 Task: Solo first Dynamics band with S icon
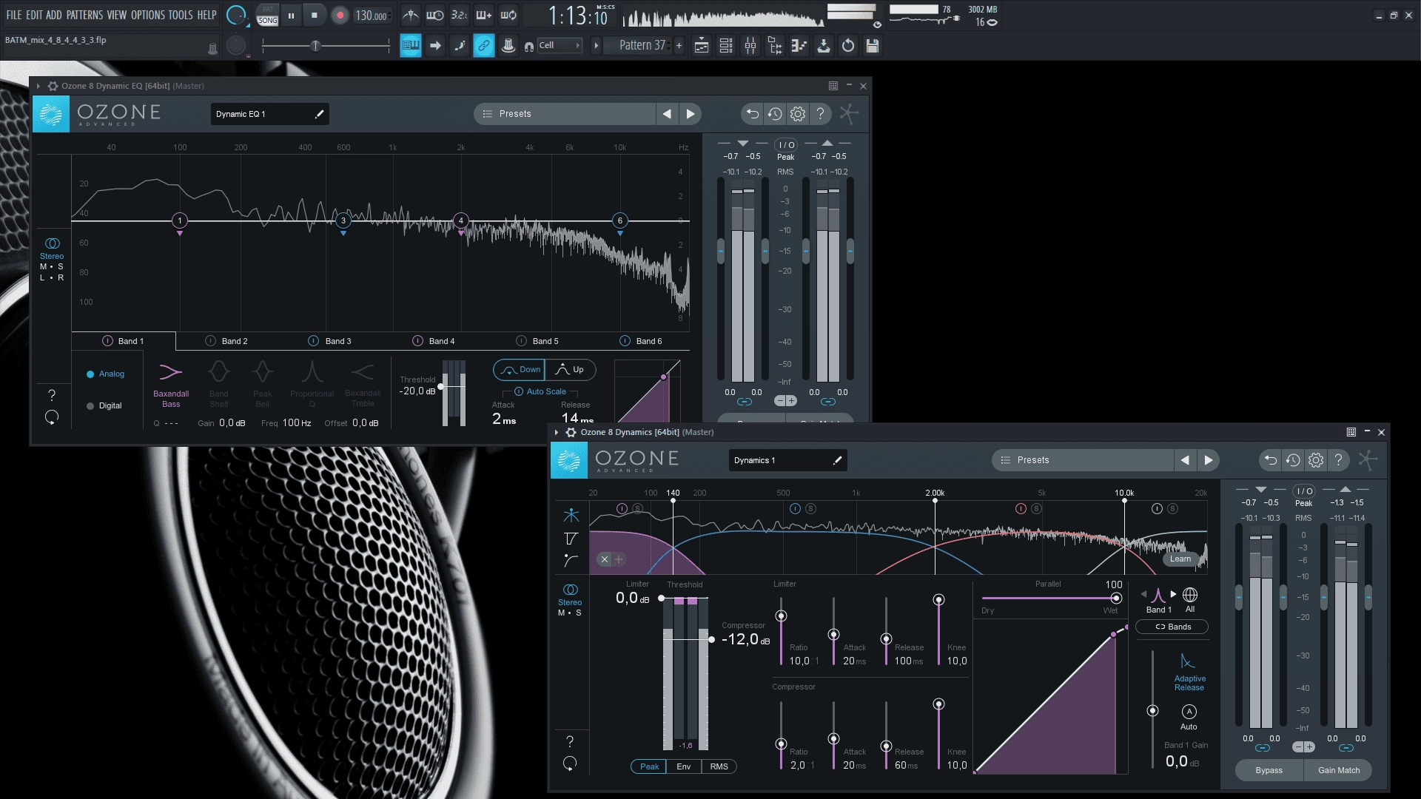click(637, 508)
